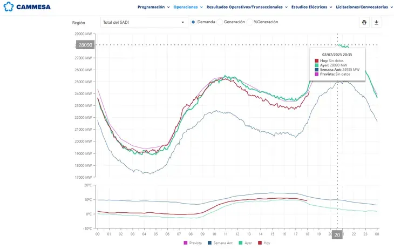Click the chevron next to Licitaciones/Convocatorias
This screenshot has height=249, width=394.
(x=390, y=7)
